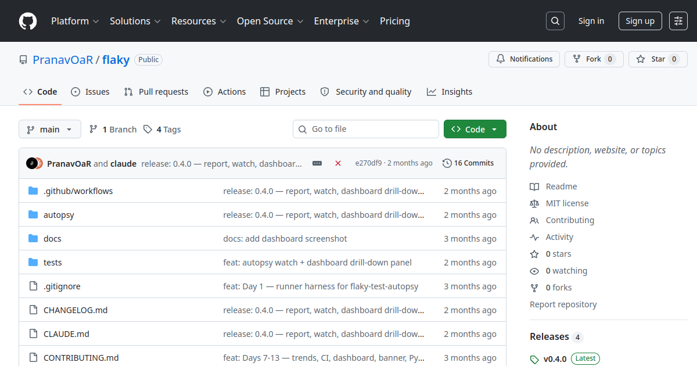This screenshot has height=366, width=697.
Task: Open the PranavOaR owner link
Action: click(63, 60)
